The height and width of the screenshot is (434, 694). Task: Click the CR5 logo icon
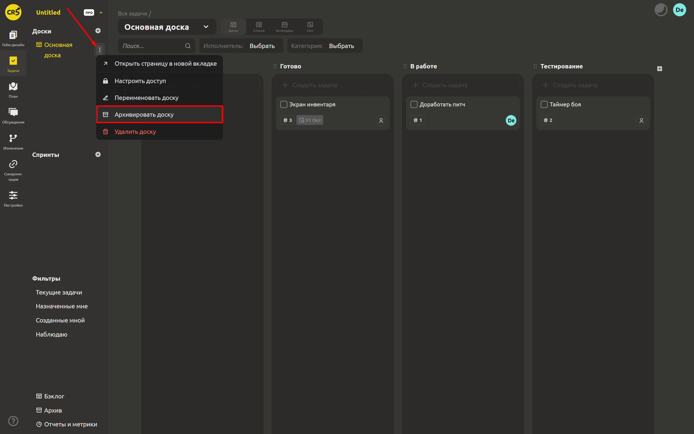pos(13,12)
